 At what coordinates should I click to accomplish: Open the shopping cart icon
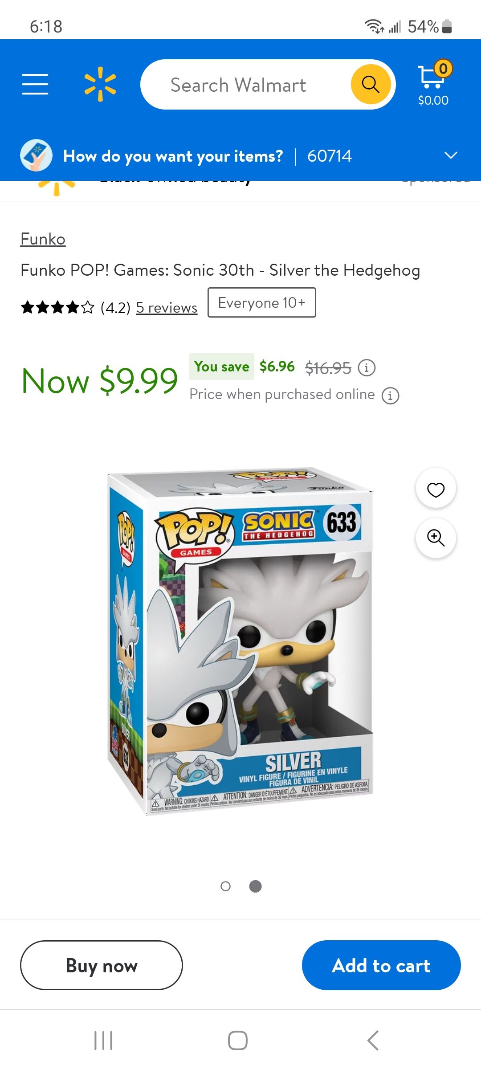433,83
